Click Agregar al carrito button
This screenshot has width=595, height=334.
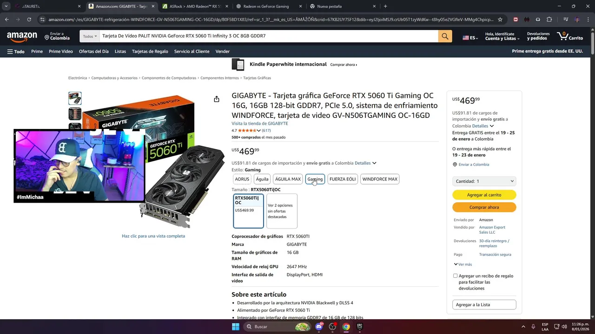[484, 195]
